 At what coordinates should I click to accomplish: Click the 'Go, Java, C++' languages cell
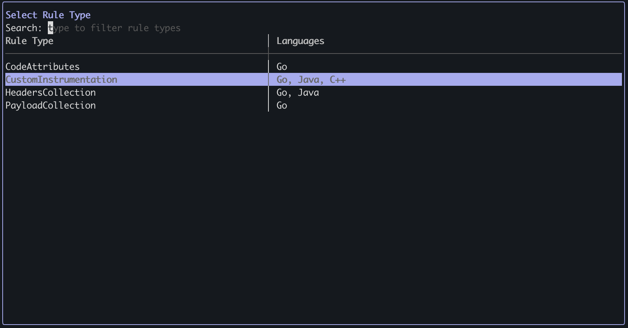click(311, 80)
